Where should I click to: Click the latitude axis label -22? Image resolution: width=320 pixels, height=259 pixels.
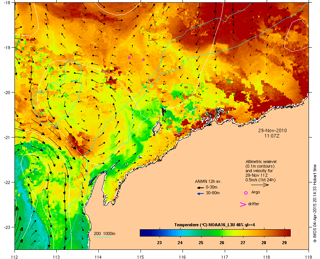pos(7,182)
